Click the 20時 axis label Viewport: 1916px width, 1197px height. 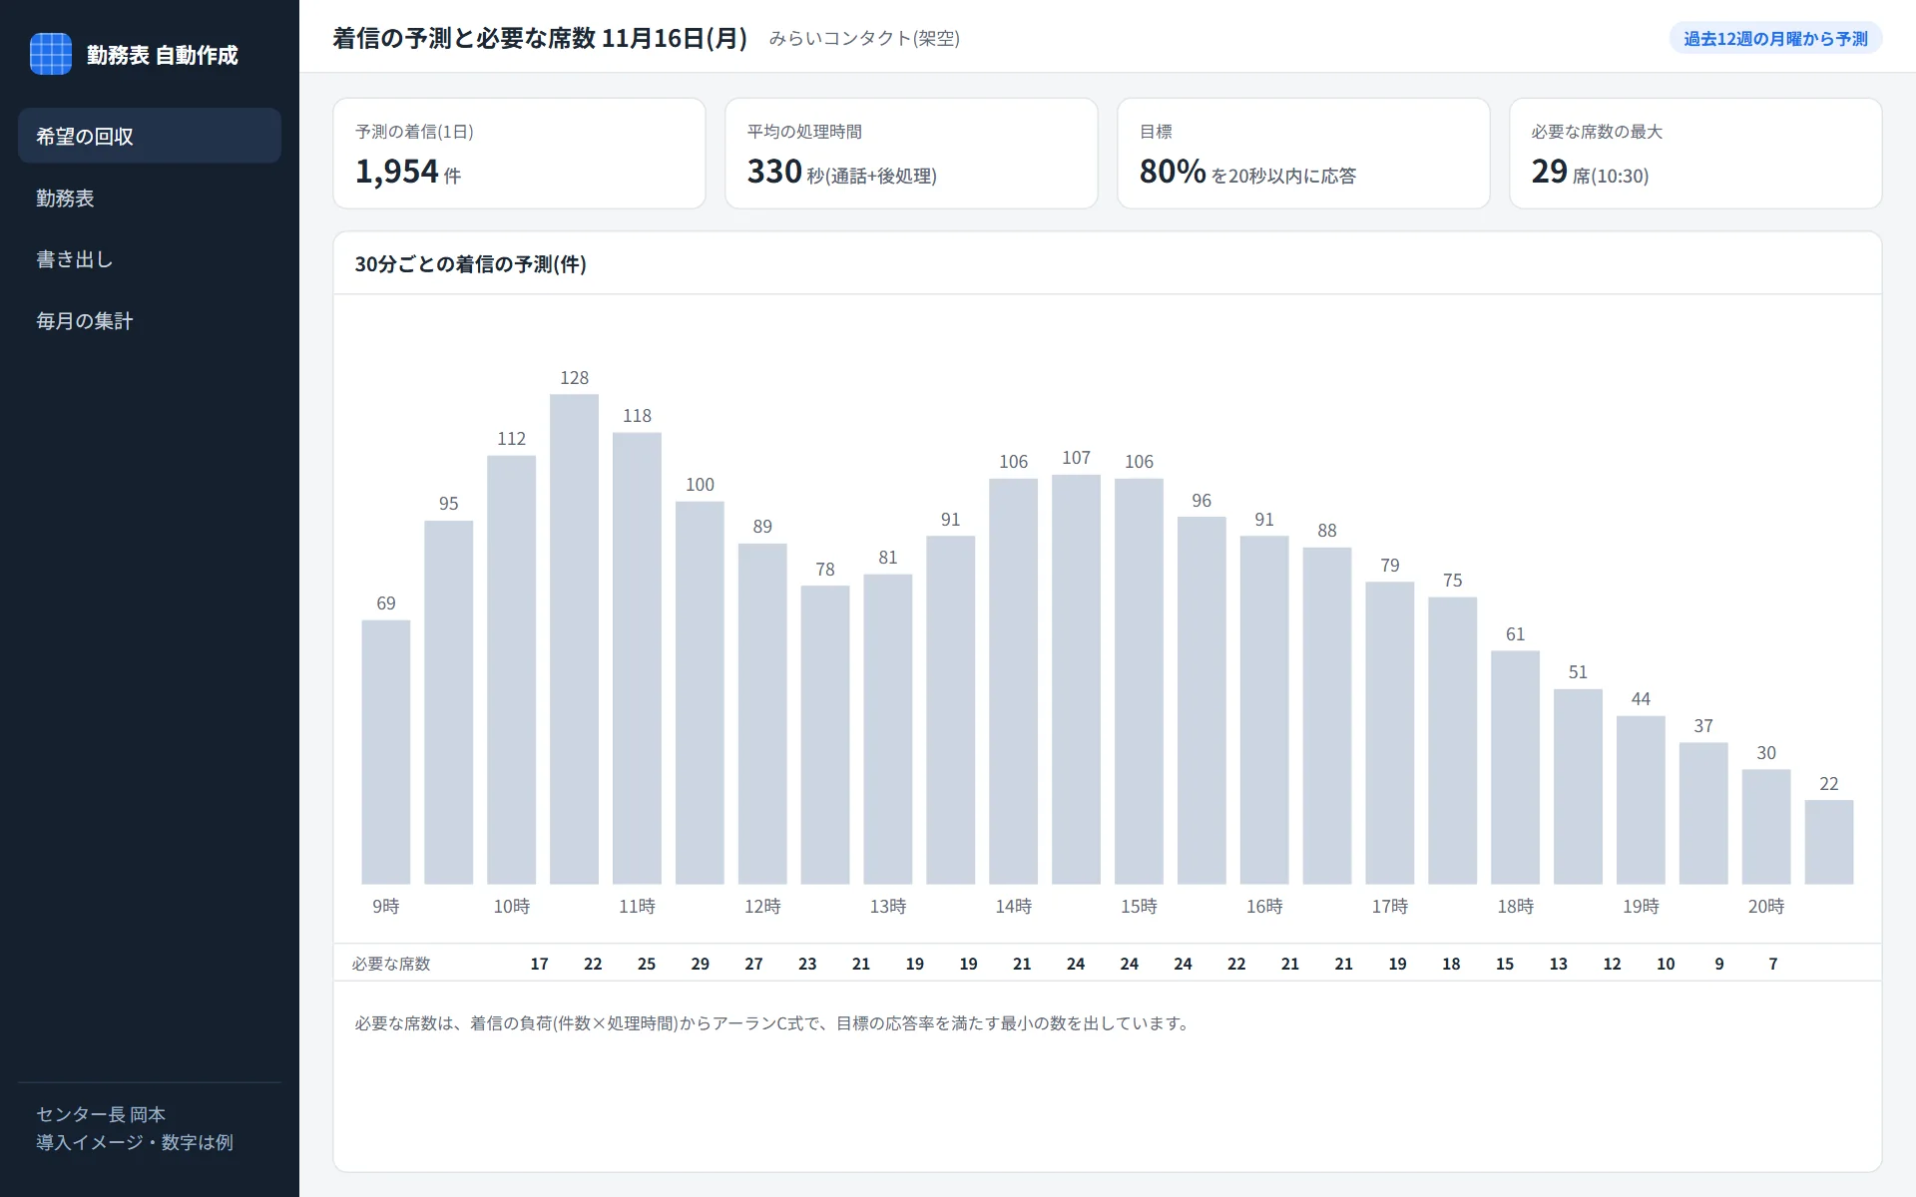coord(1766,906)
